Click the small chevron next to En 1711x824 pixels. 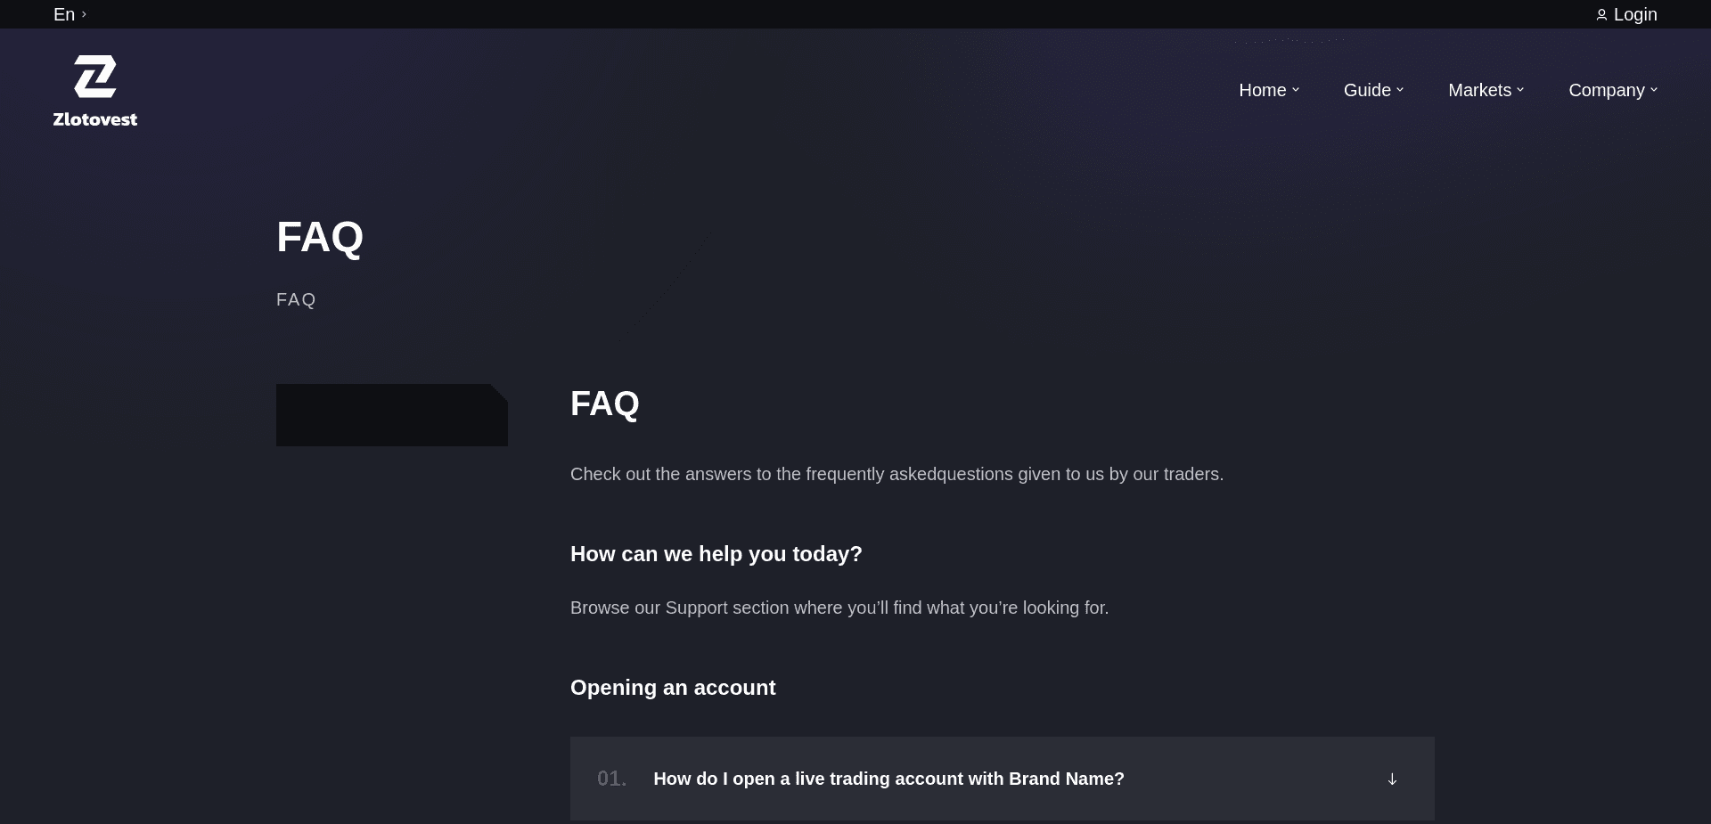[x=84, y=14]
